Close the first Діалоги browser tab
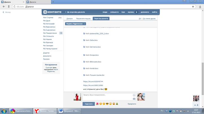 tap(23, 2)
